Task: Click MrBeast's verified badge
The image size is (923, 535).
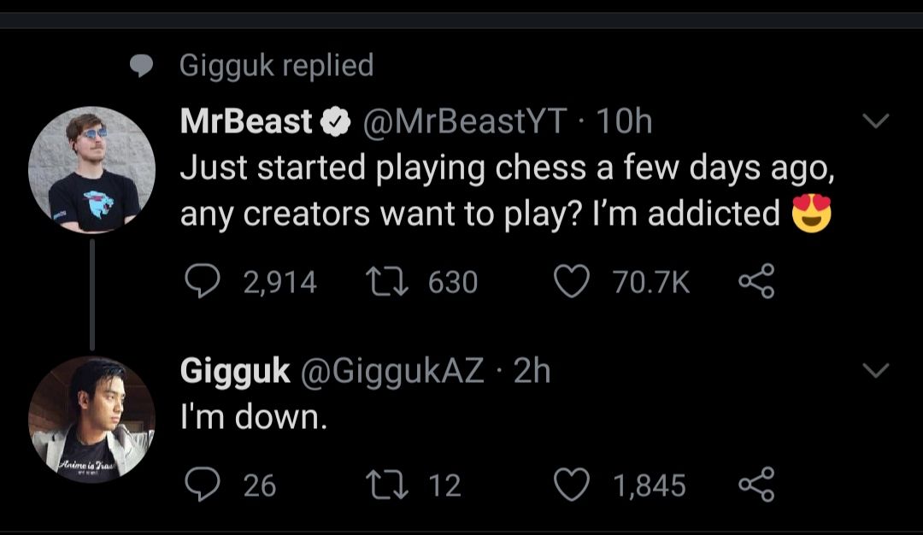Action: pos(337,124)
